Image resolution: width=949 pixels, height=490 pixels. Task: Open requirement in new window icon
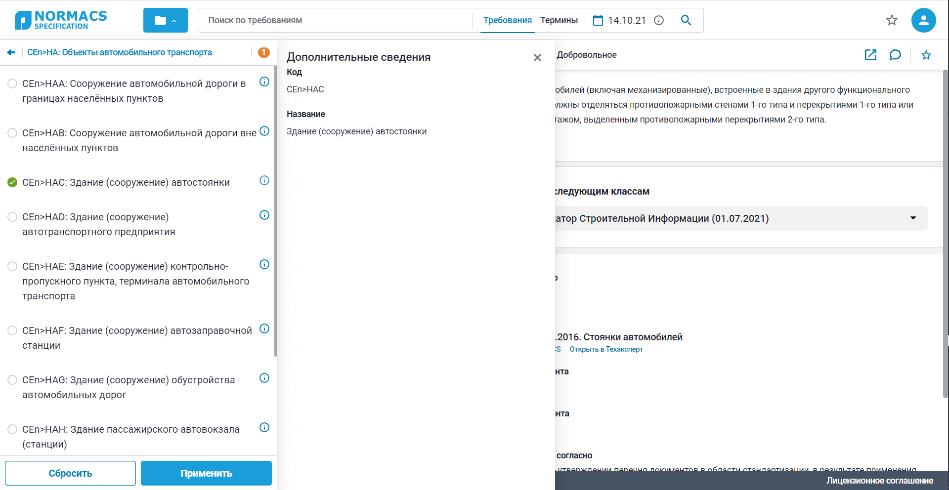[870, 55]
